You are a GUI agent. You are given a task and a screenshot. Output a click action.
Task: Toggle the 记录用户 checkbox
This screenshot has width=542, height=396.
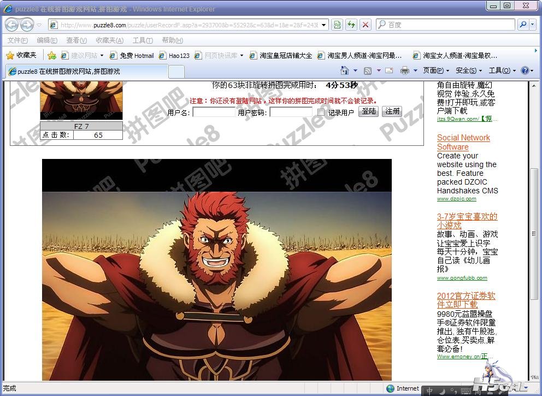pos(321,113)
